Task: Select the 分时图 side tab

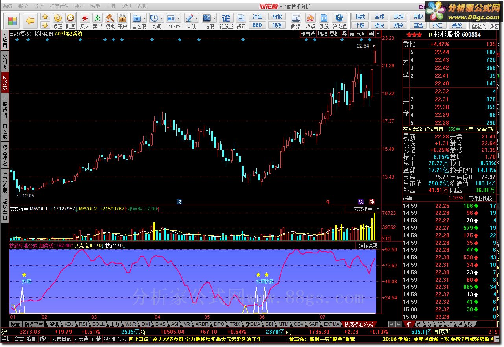Action: (x=5, y=61)
